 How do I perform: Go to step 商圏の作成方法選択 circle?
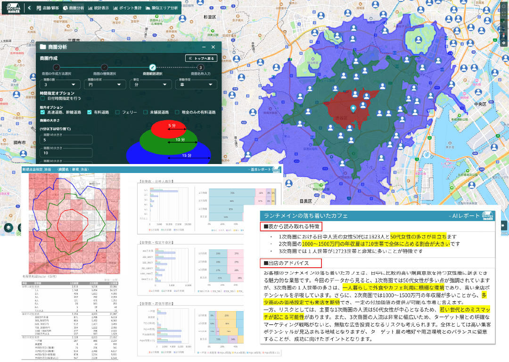57,67
